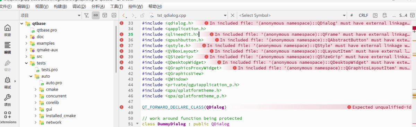Select qtbase.pro in the project tree

click(47, 30)
